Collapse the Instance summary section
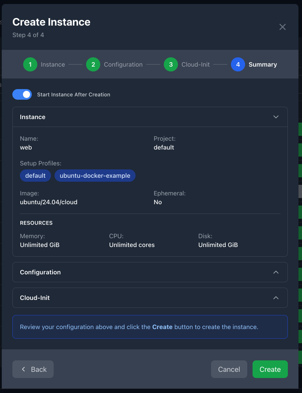Image resolution: width=302 pixels, height=393 pixels. 276,117
